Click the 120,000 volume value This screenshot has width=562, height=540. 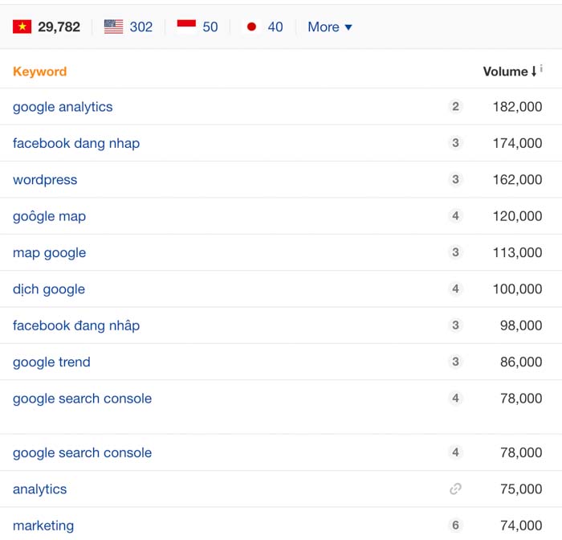click(x=517, y=216)
